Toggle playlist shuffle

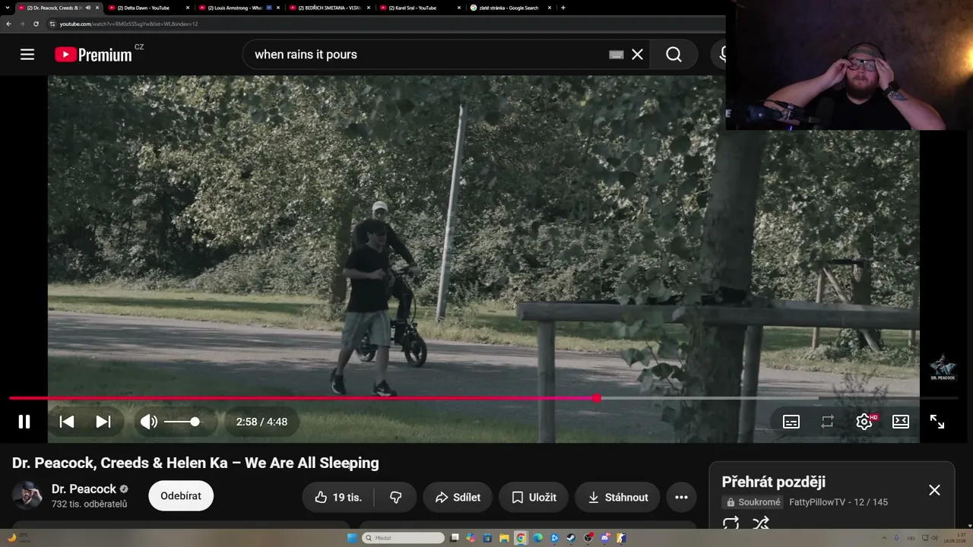[x=761, y=523]
